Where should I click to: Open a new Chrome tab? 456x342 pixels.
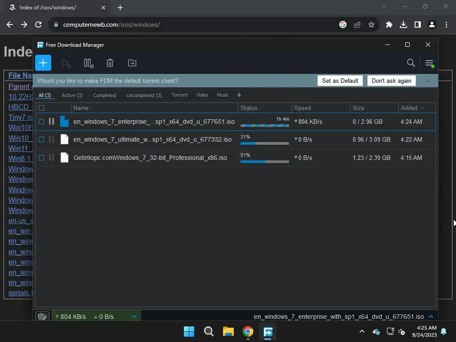click(120, 8)
